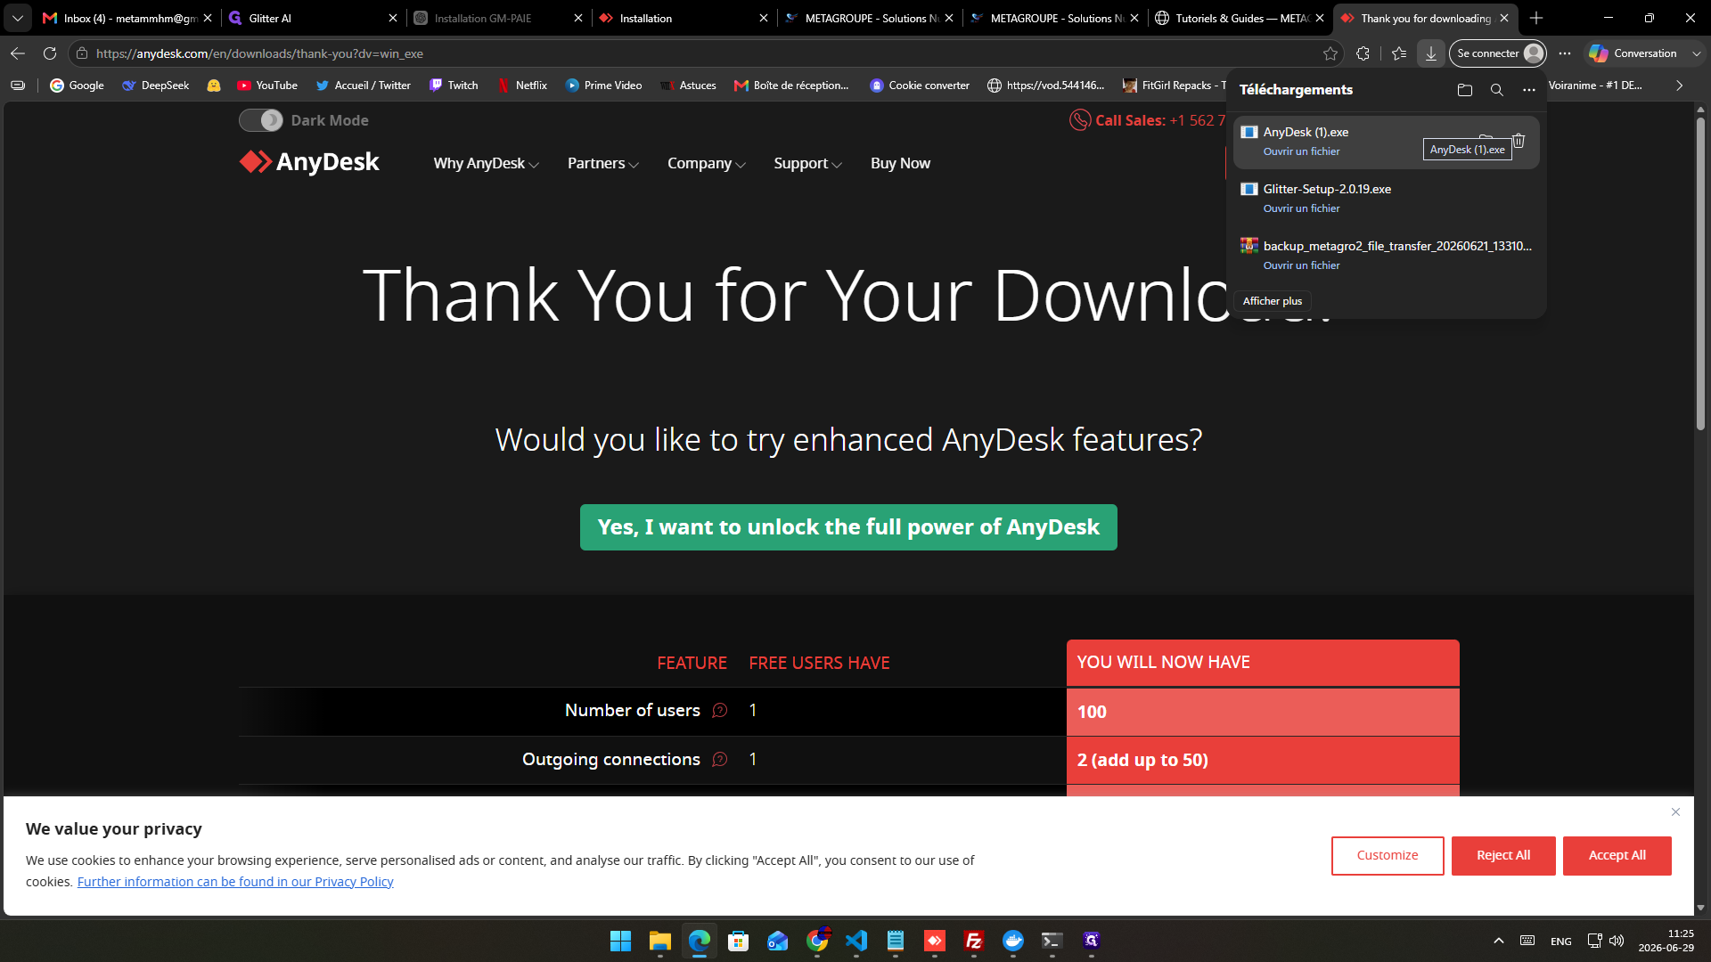Open the backup_metagro2 file transfer archive

(x=1301, y=265)
